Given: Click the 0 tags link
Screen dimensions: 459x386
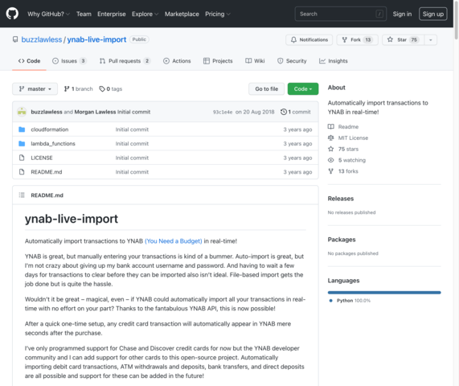Looking at the screenshot, I should point(111,88).
